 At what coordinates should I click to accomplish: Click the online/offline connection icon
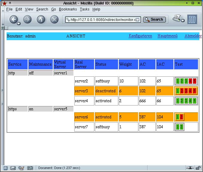pyautogui.click(x=190, y=168)
